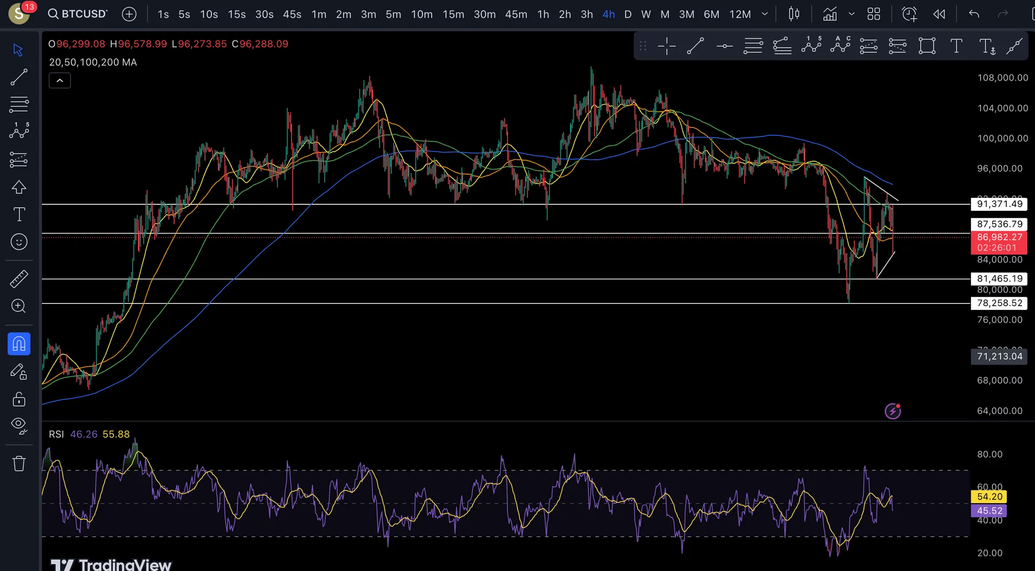Expand the timeframe dropdown after 12M
This screenshot has width=1035, height=571.
click(764, 15)
